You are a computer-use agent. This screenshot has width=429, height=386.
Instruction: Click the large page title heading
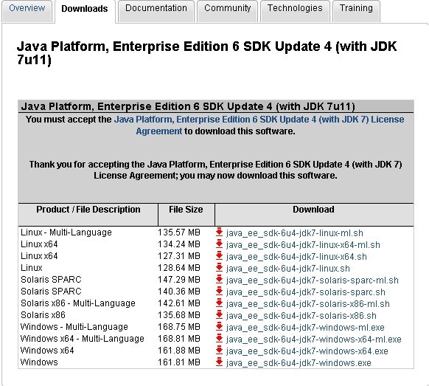206,53
